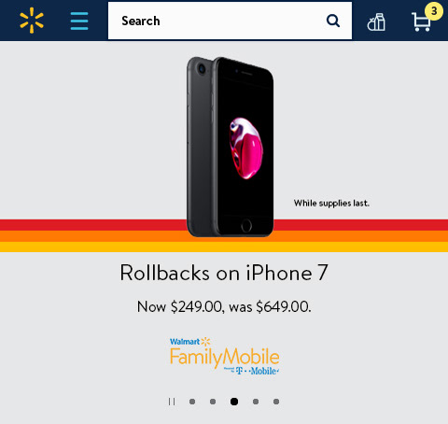Image resolution: width=448 pixels, height=424 pixels.
Task: Select the fourth carousel slide dot
Action: coord(256,402)
